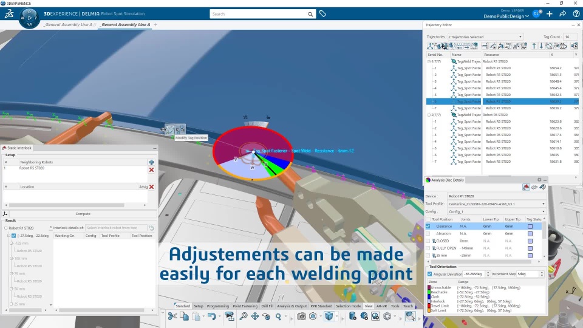Collapse the Robot R1 ST020 result node

(x=6, y=228)
